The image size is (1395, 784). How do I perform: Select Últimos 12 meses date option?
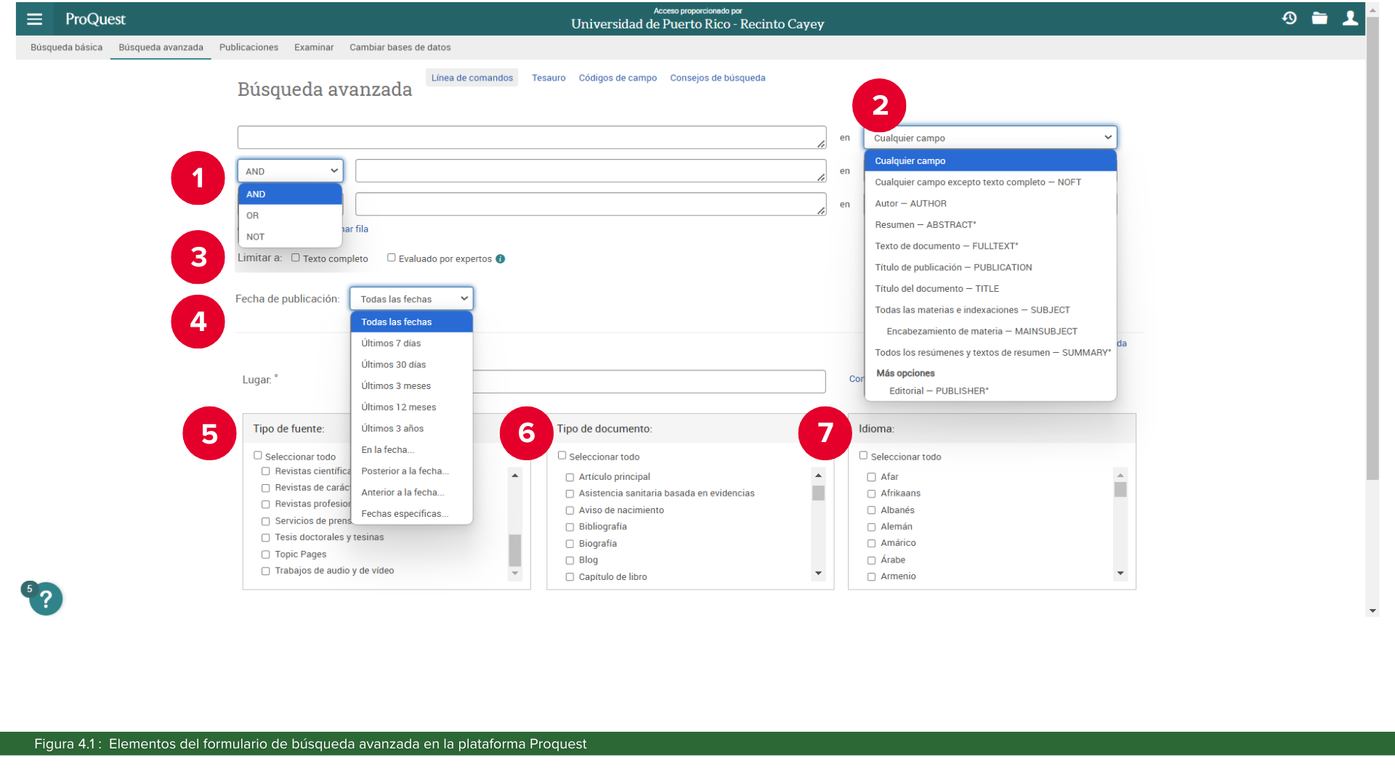tap(398, 407)
